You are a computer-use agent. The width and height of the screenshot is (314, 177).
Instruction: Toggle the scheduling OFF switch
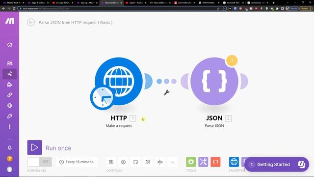pyautogui.click(x=40, y=162)
